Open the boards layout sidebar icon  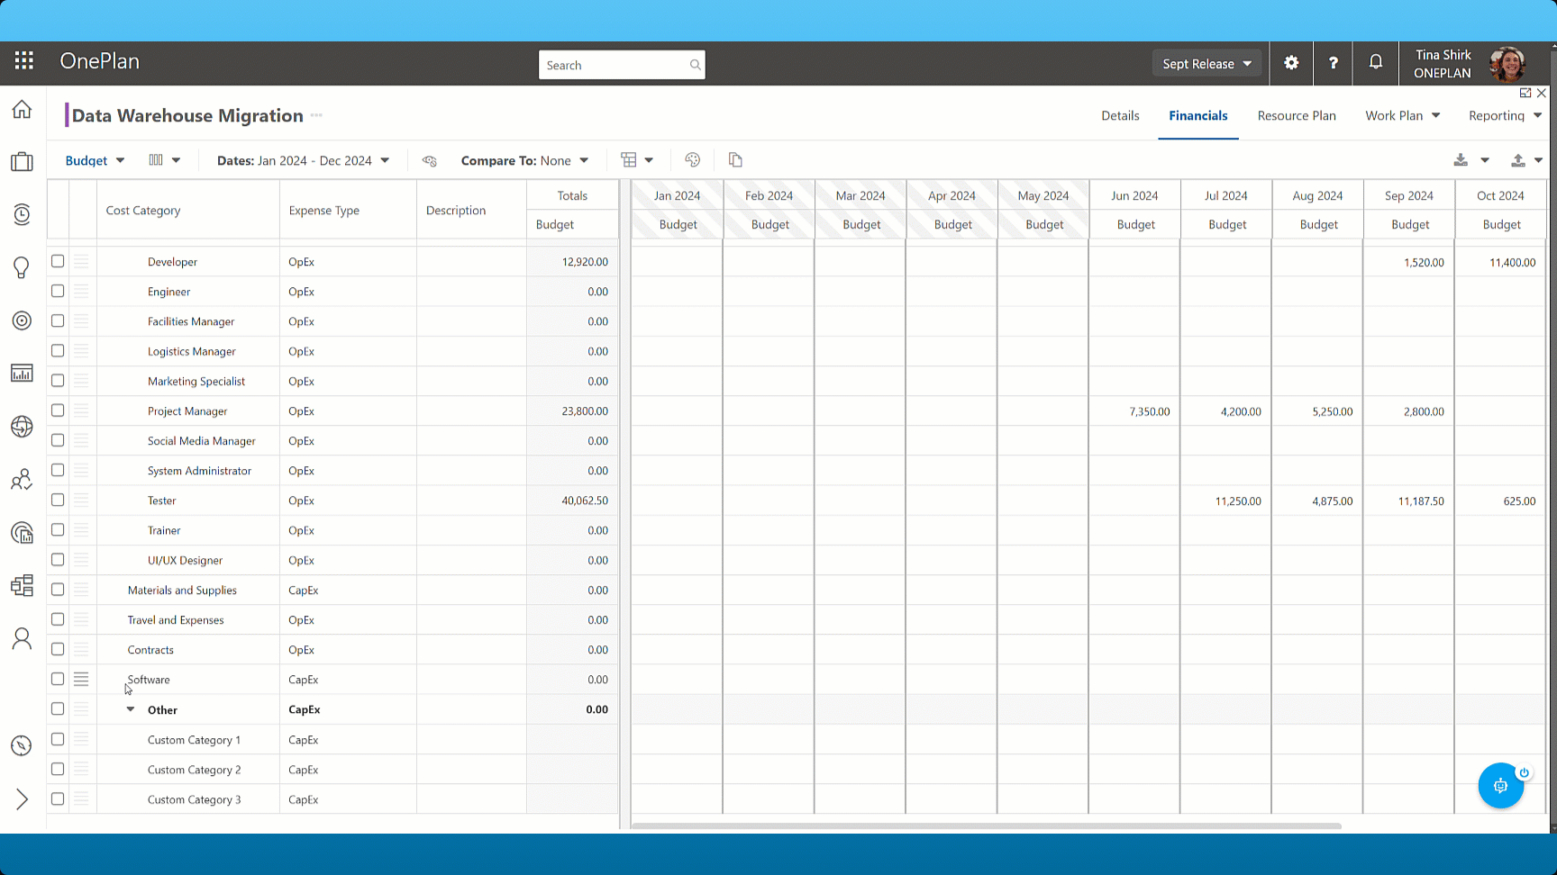22,586
